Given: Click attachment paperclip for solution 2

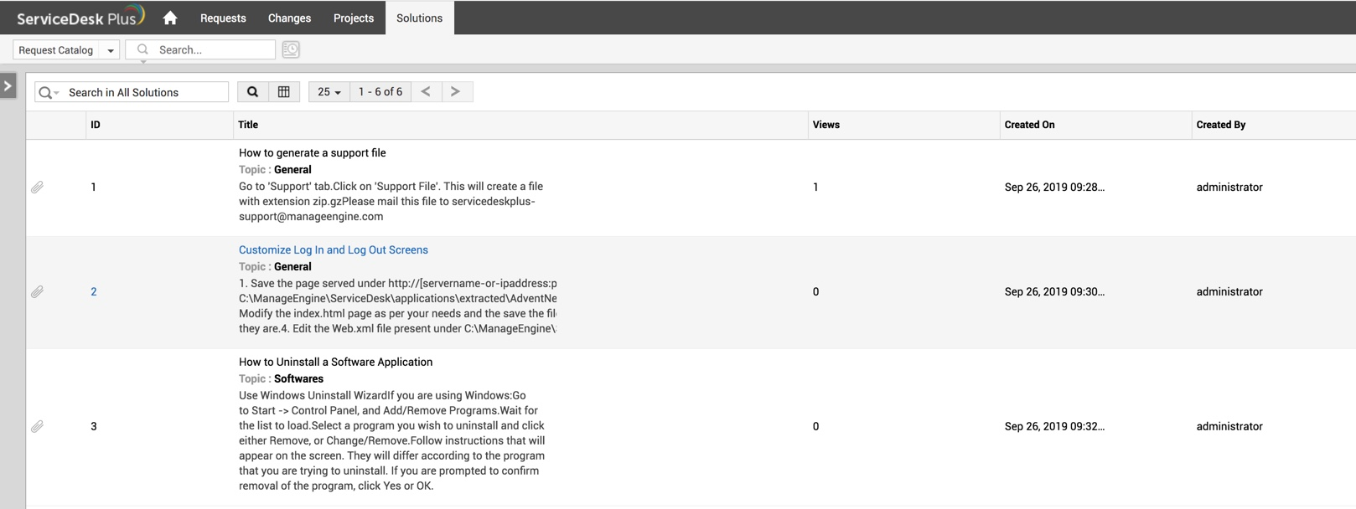Looking at the screenshot, I should click(38, 291).
